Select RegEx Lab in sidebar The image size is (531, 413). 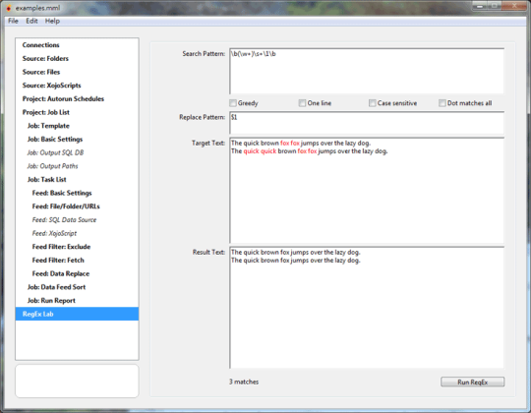[x=77, y=314]
